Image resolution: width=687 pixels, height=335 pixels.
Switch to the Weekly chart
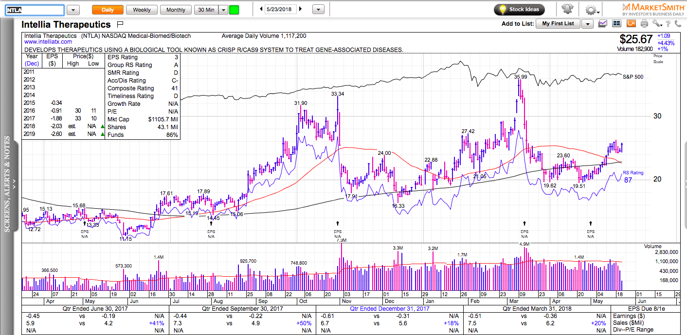[142, 10]
